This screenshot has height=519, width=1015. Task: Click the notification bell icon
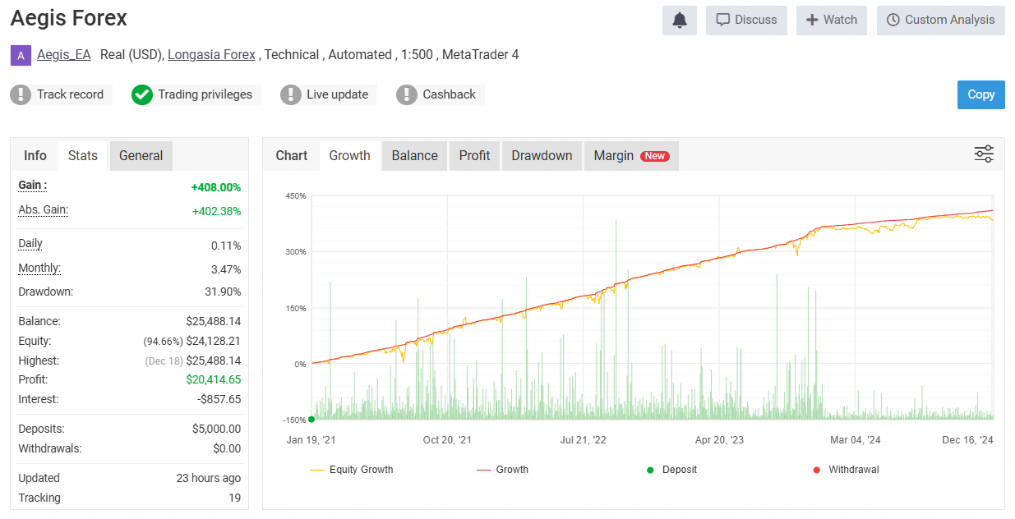click(680, 21)
